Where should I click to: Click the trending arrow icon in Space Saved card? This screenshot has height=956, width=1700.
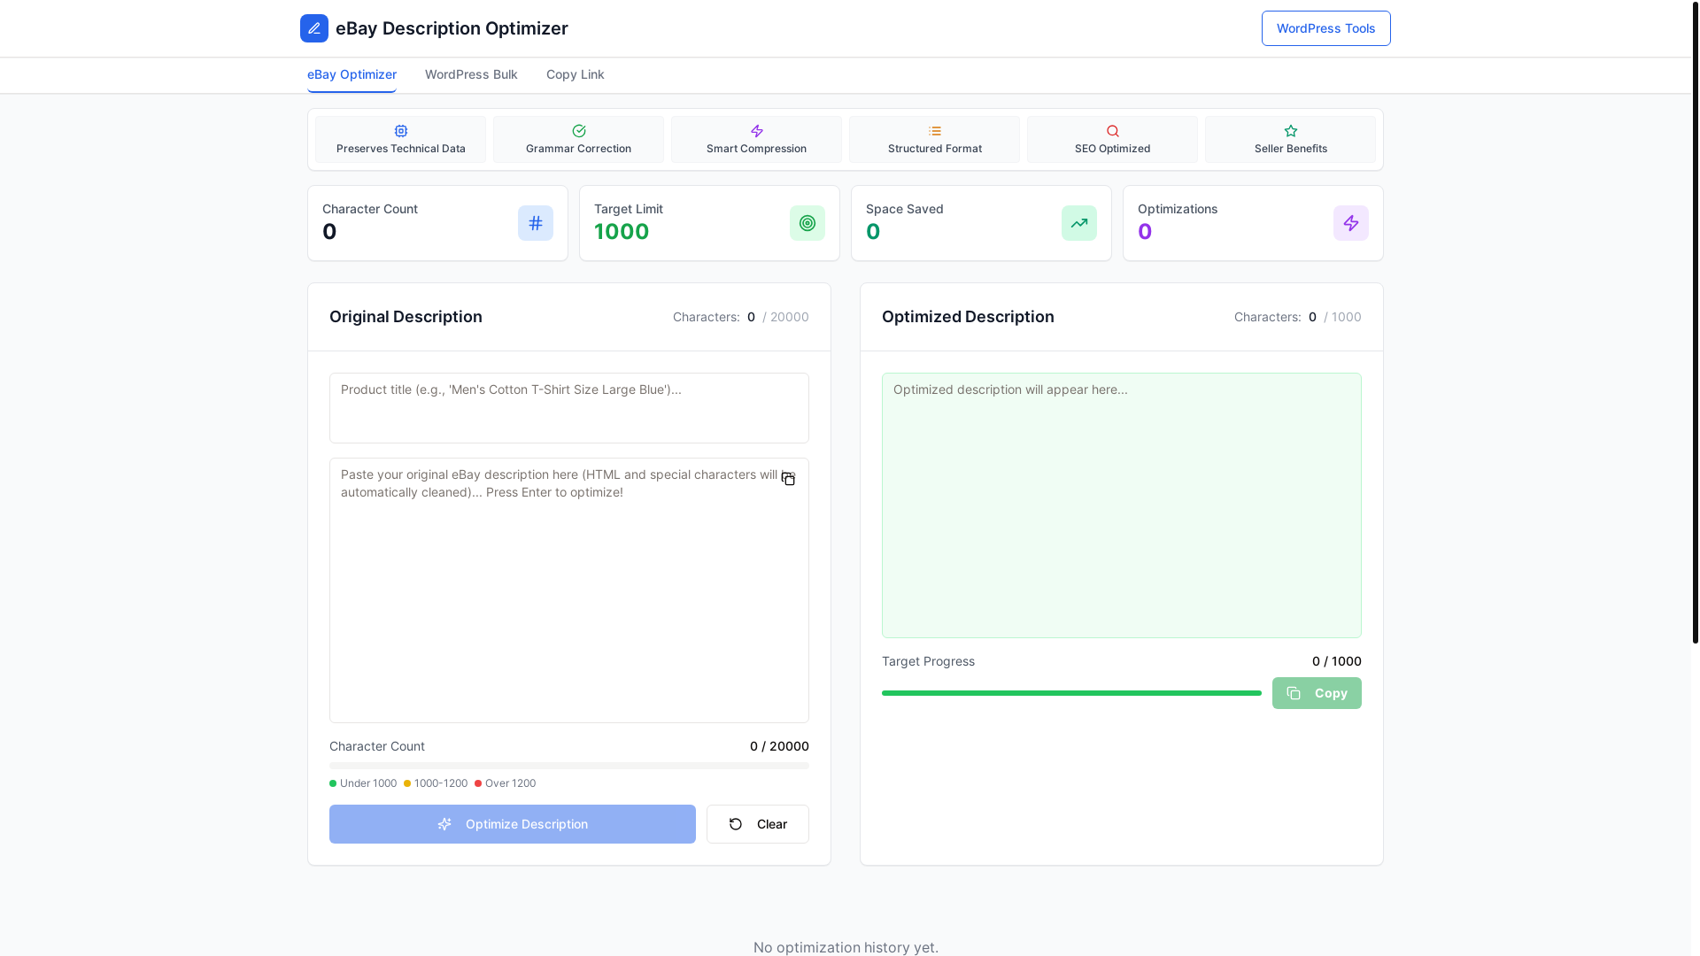point(1079,223)
